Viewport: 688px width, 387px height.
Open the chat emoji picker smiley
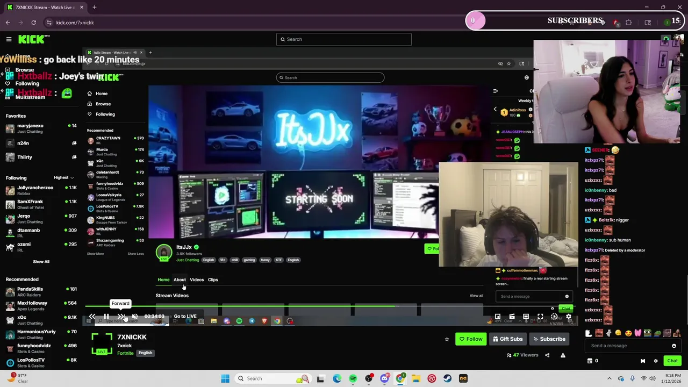pyautogui.click(x=674, y=346)
